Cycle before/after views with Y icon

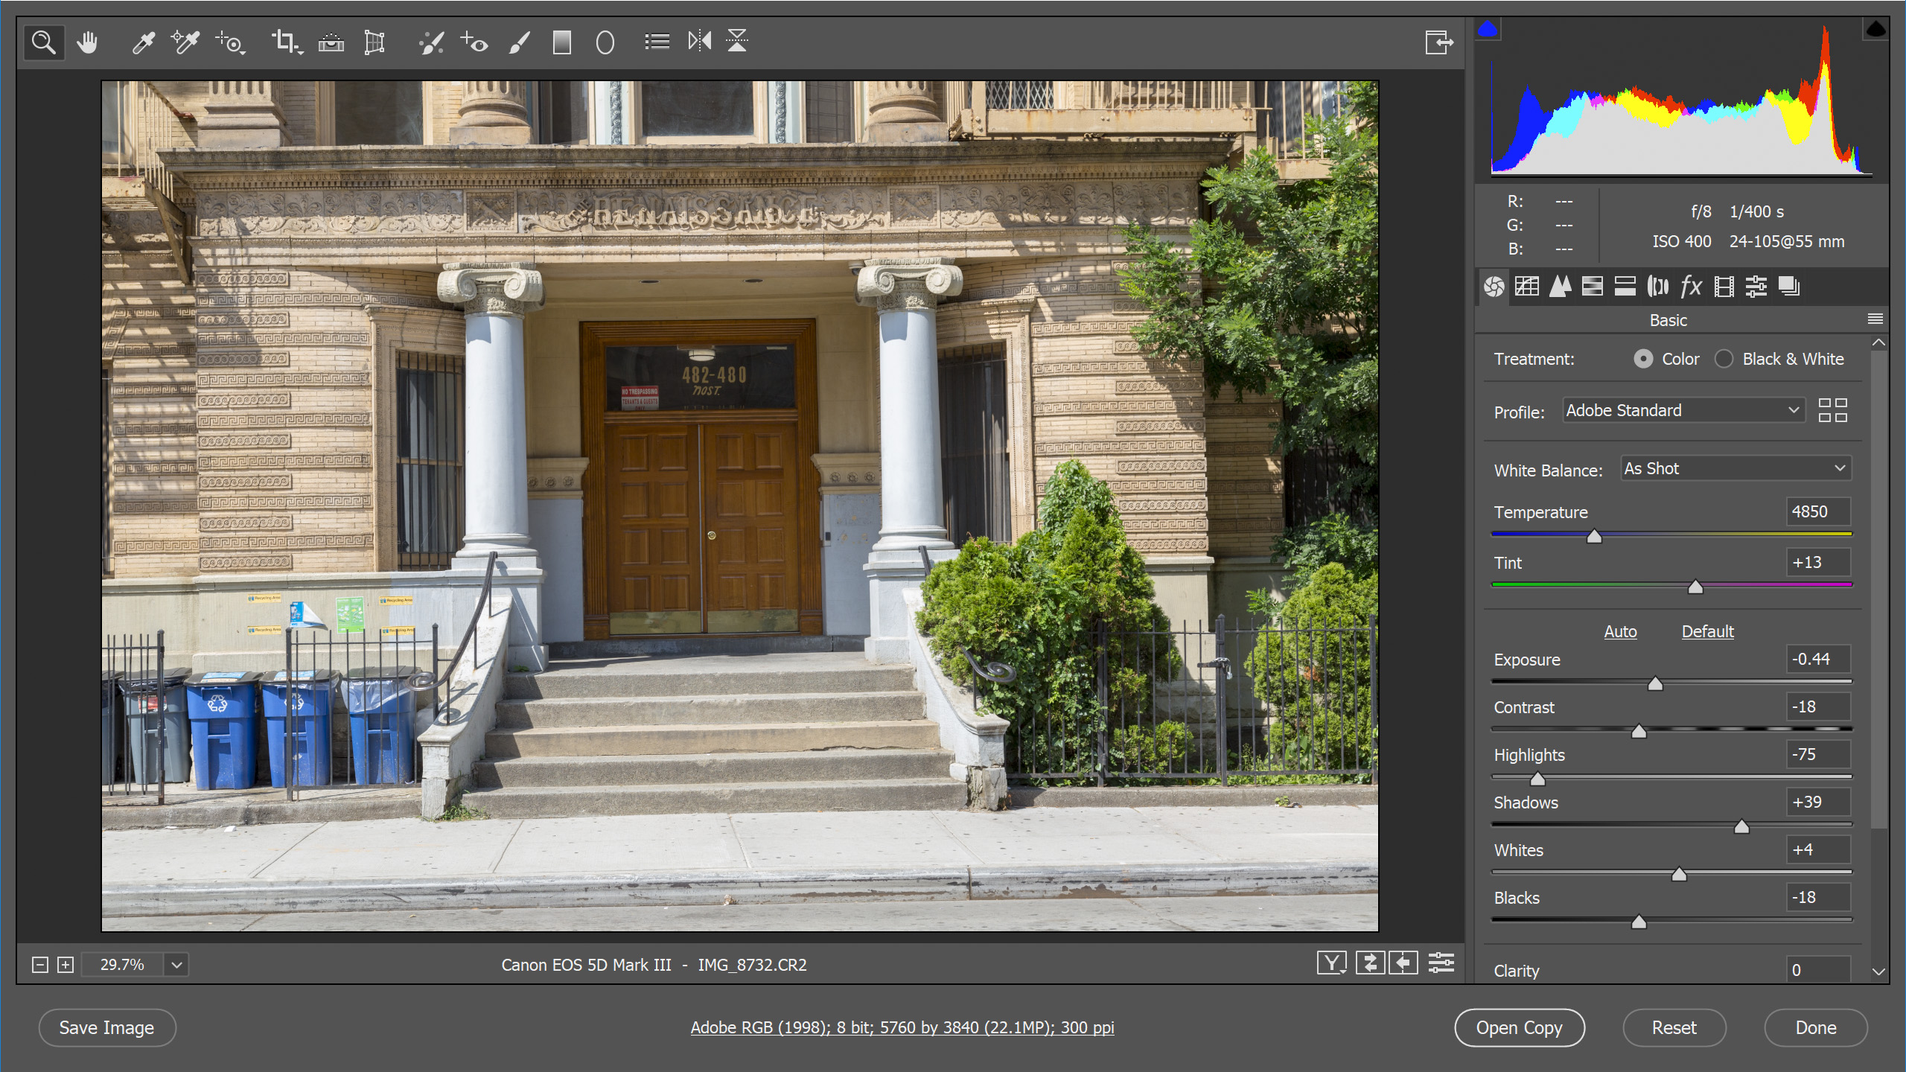tap(1332, 963)
